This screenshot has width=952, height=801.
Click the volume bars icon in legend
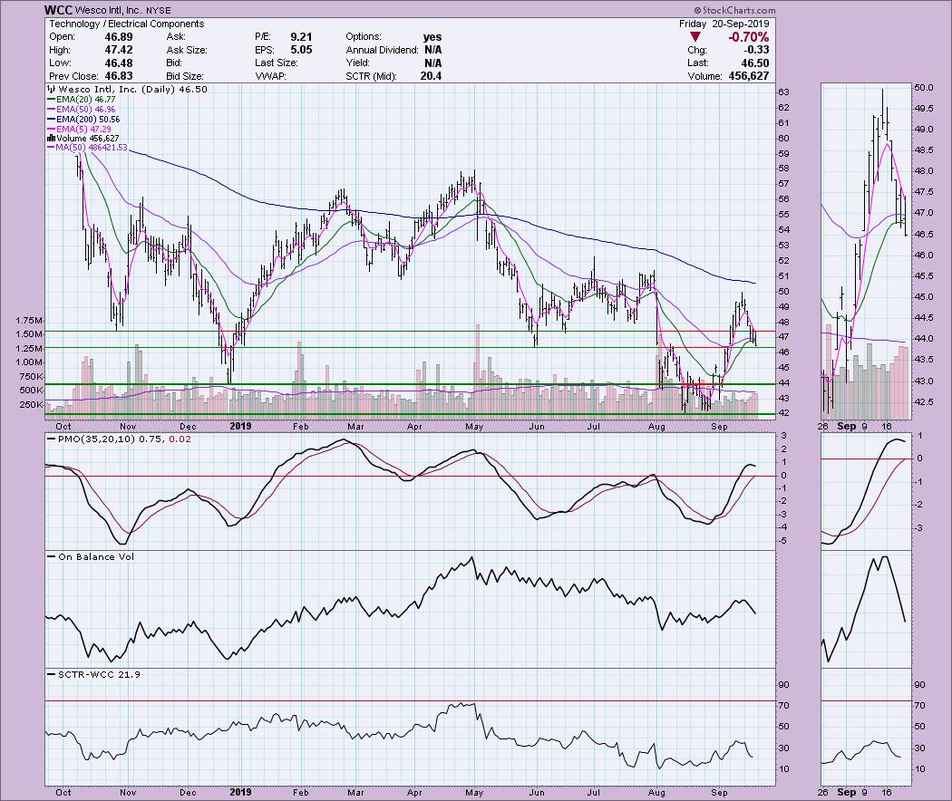[51, 138]
